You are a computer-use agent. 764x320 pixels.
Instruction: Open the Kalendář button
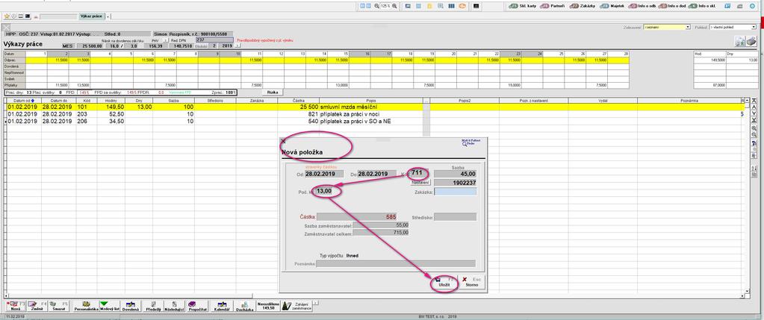[222, 306]
